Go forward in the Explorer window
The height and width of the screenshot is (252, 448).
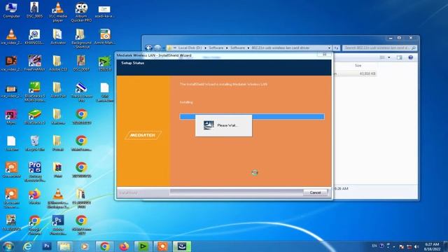coord(157,48)
